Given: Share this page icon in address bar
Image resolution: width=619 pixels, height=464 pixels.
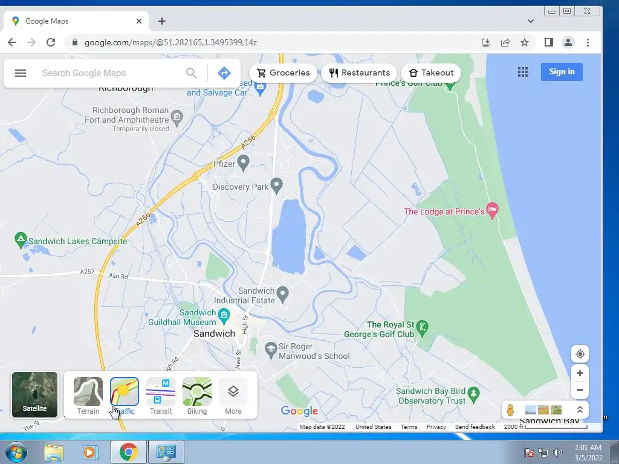Looking at the screenshot, I should click(x=505, y=42).
